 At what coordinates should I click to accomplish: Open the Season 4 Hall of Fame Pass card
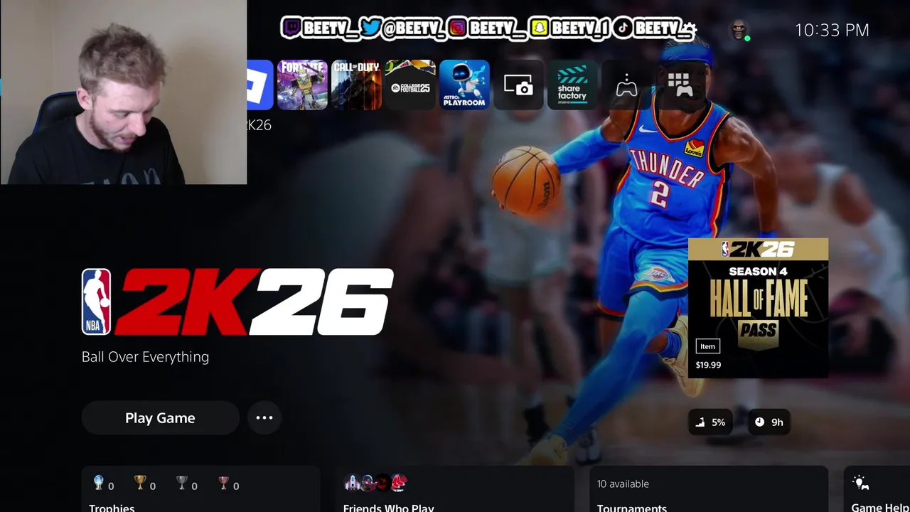(x=758, y=308)
